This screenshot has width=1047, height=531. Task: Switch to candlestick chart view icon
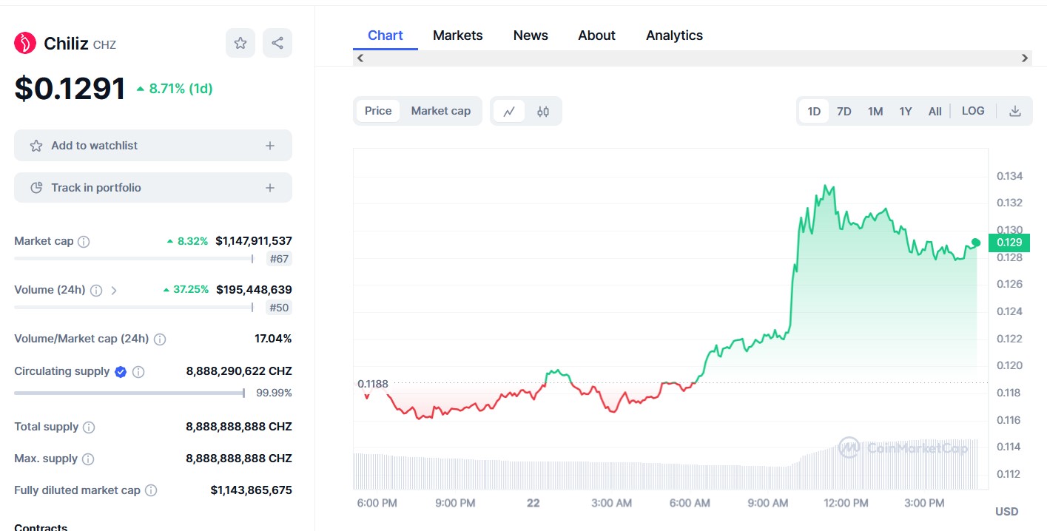coord(543,112)
